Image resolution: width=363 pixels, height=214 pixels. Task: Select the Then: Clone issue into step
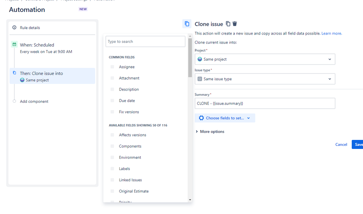click(52, 76)
